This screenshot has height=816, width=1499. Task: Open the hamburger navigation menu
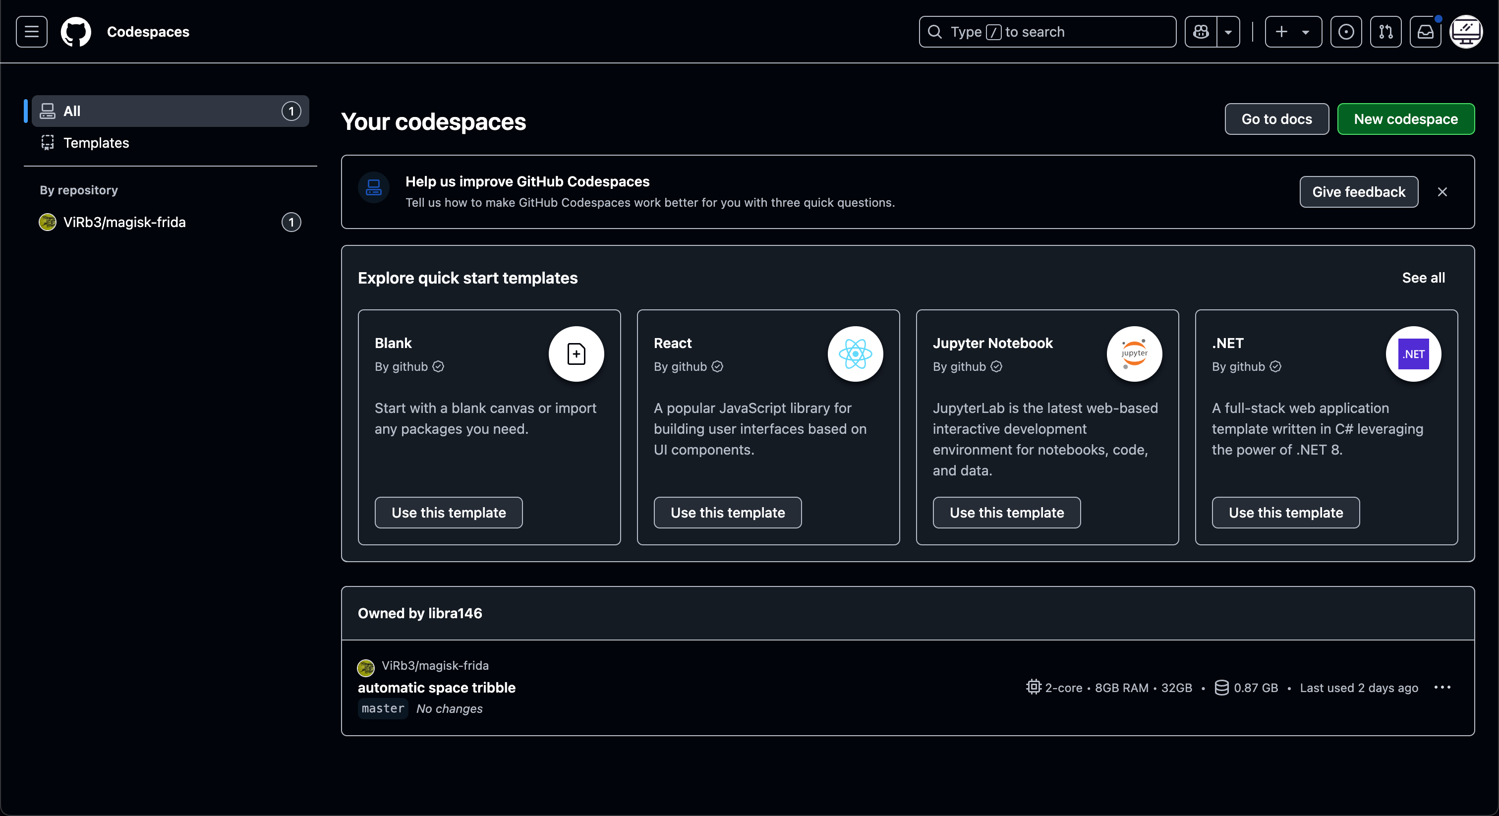31,31
